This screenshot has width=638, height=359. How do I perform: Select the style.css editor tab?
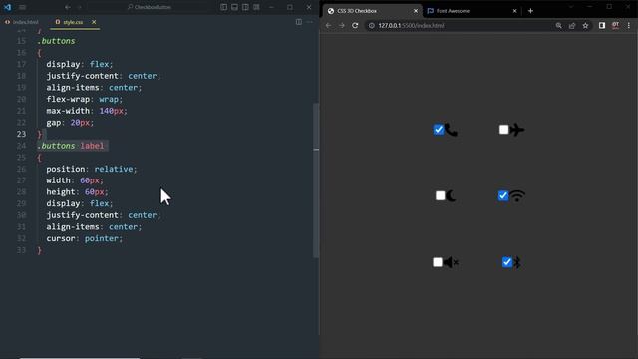tap(73, 22)
